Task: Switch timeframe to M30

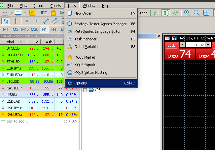Action: 34,29
